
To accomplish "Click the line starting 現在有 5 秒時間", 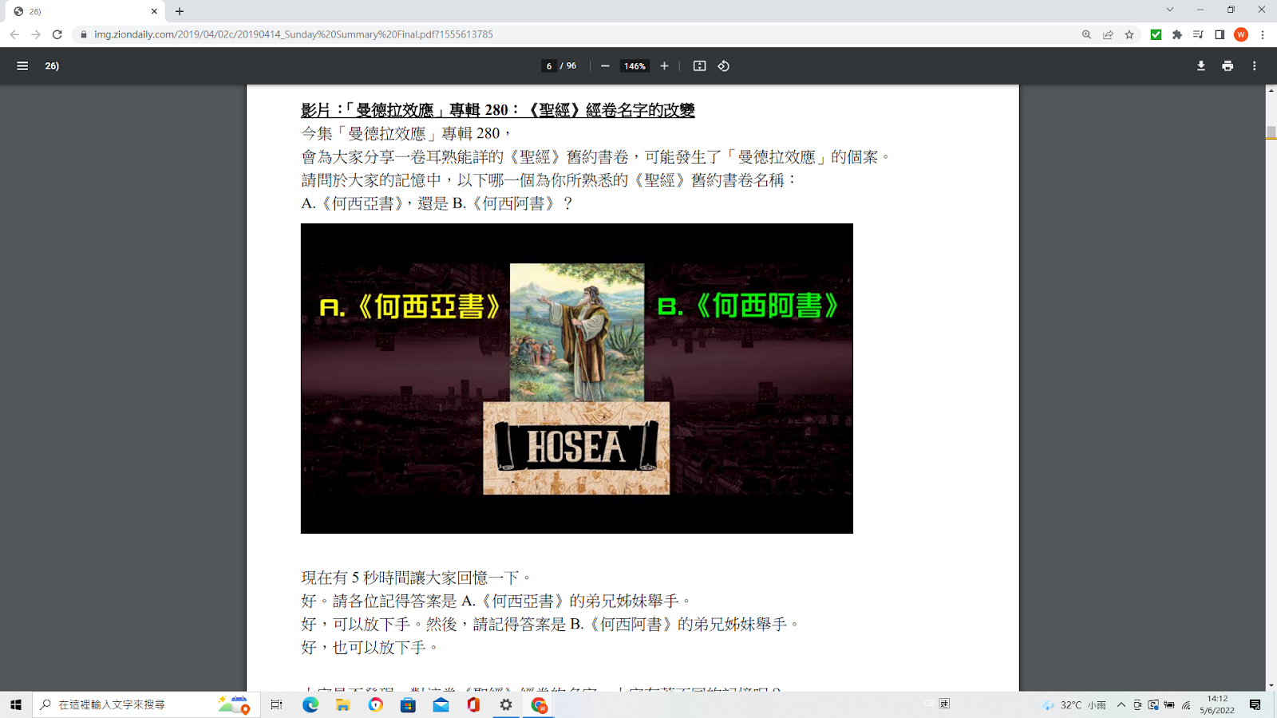I will [x=417, y=578].
